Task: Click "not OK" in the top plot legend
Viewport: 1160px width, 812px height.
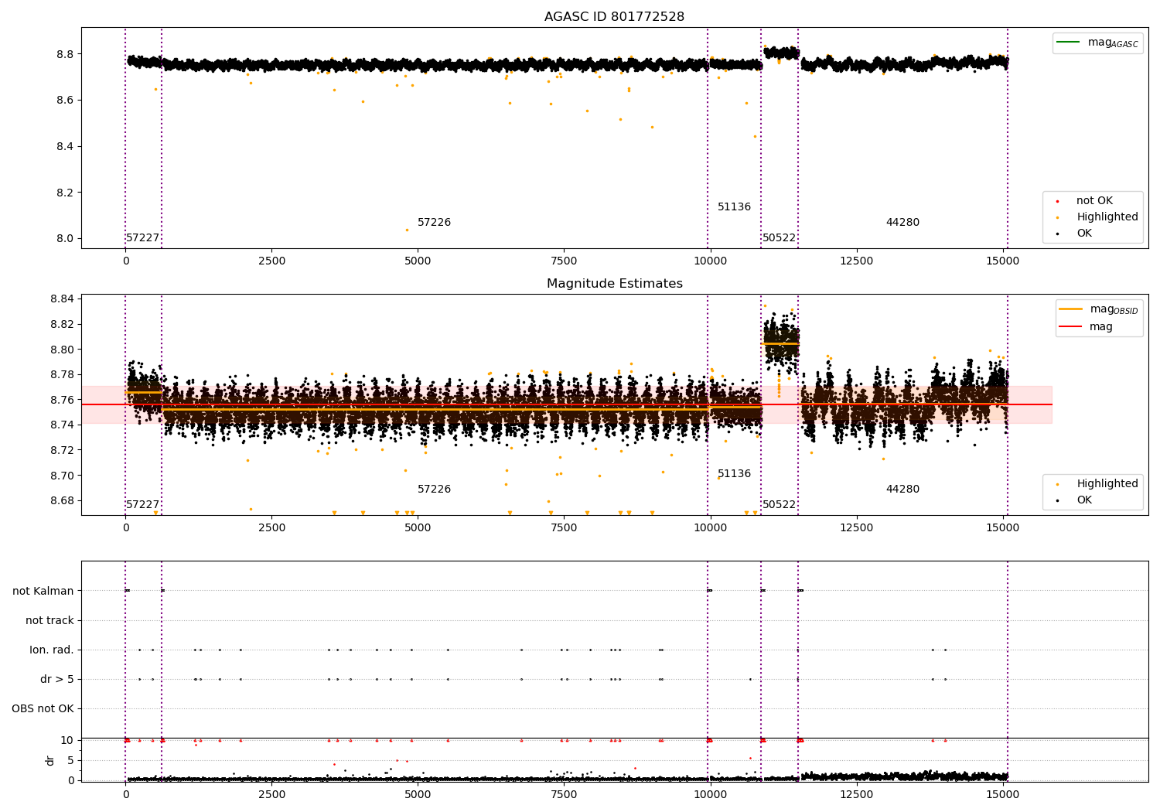Action: point(1094,201)
